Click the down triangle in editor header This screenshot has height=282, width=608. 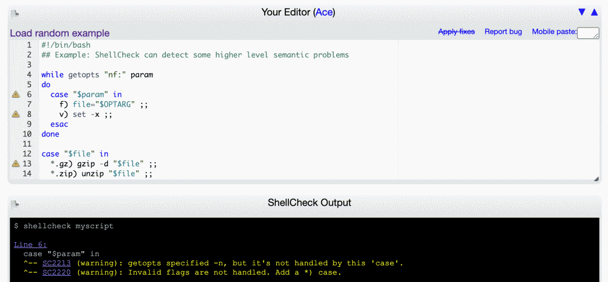[582, 12]
